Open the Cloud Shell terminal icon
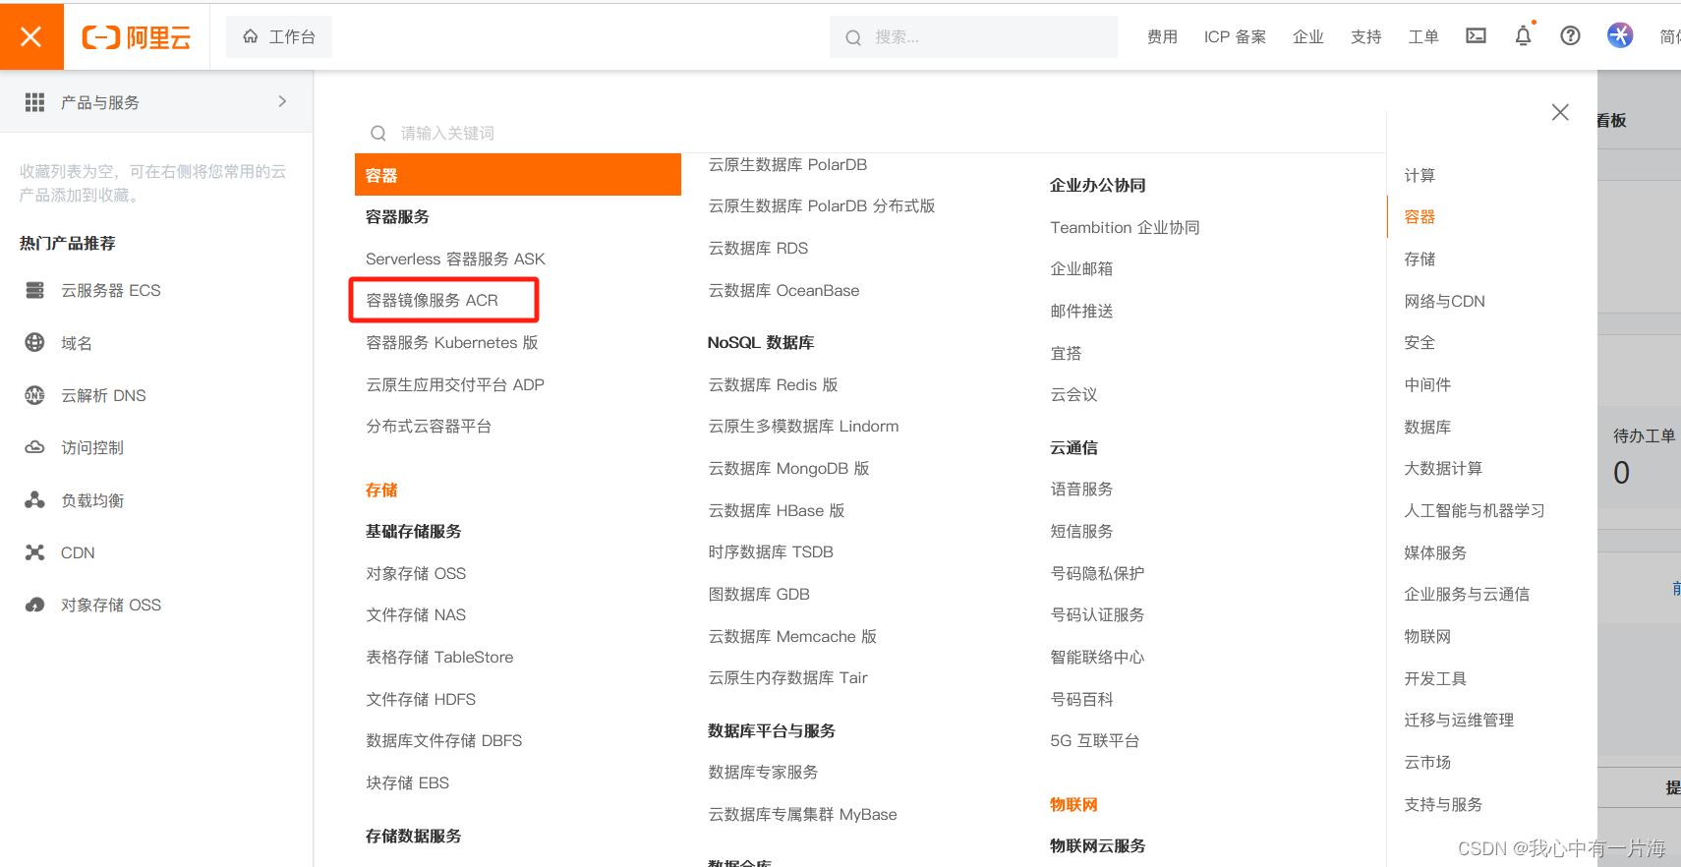The height and width of the screenshot is (867, 1681). [1476, 36]
